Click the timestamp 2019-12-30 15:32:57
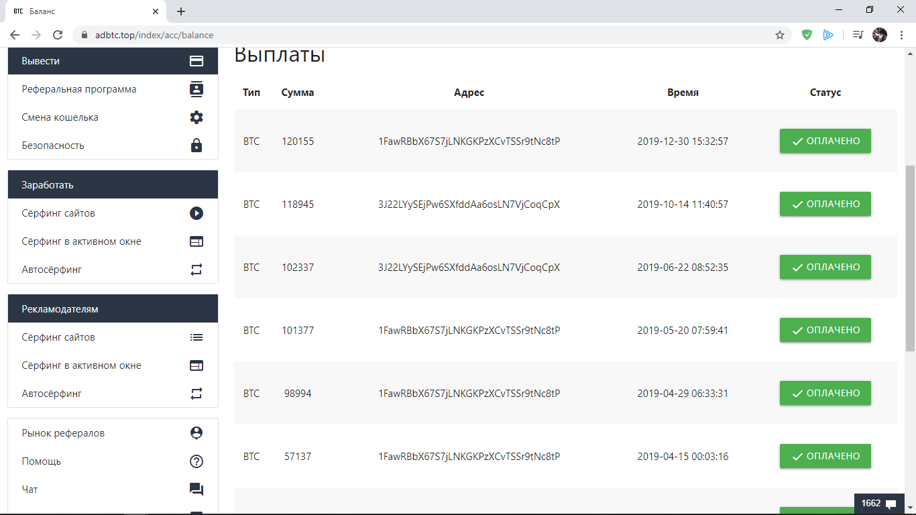916x515 pixels. coord(683,141)
